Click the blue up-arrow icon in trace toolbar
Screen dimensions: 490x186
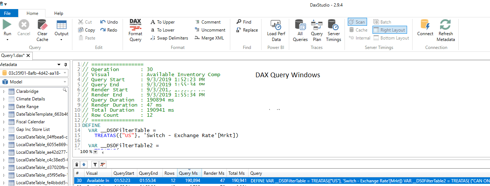point(84,164)
